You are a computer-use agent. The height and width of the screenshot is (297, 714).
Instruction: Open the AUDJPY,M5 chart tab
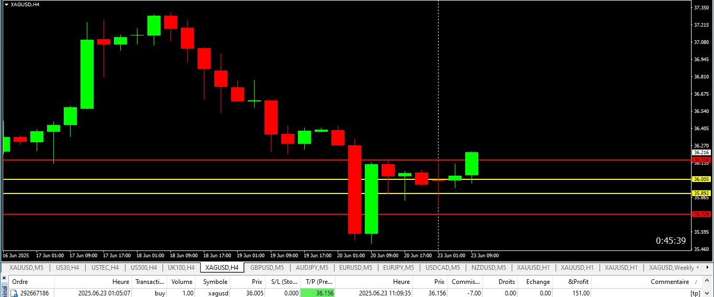(312, 267)
